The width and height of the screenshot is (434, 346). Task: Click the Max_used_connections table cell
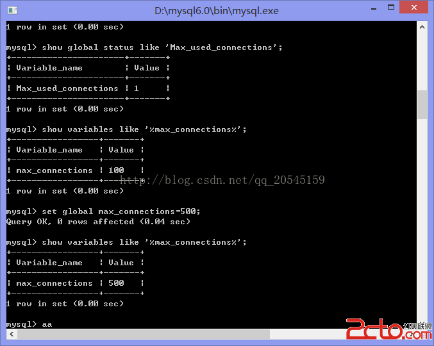click(x=67, y=88)
